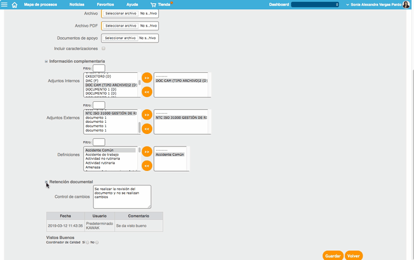Viewport: 414px width, 260px height.
Task: Click the home icon in top bar
Action: pyautogui.click(x=14, y=4)
